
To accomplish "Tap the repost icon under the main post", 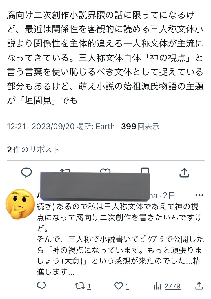I will coord(65,170).
